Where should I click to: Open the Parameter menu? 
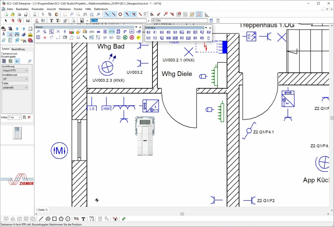pos(38,9)
